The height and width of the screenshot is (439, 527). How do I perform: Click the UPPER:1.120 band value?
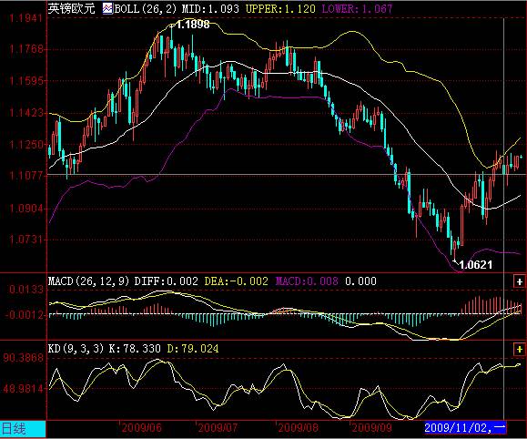pos(280,8)
